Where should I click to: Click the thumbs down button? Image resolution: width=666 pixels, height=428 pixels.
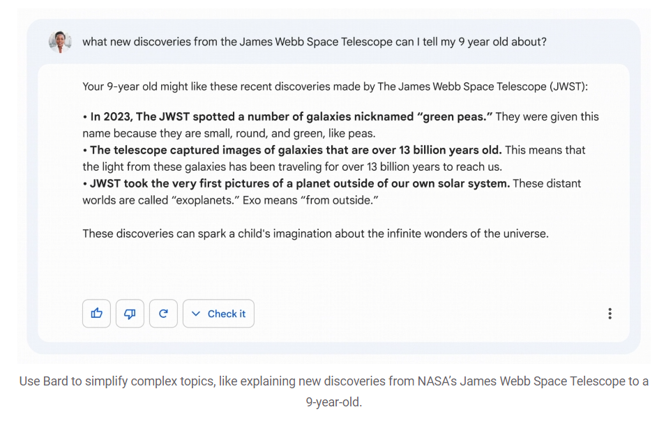(130, 314)
